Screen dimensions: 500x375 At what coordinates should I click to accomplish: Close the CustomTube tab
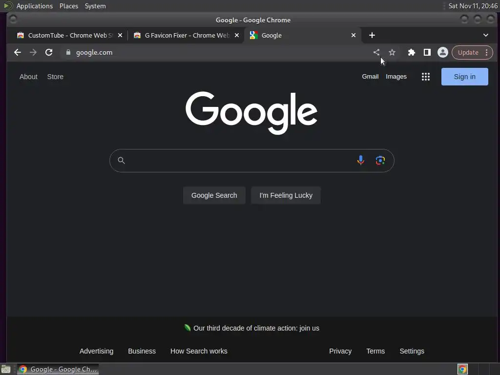click(120, 35)
